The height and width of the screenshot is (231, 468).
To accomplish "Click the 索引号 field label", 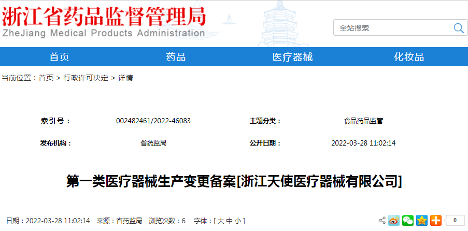I will 55,121.
